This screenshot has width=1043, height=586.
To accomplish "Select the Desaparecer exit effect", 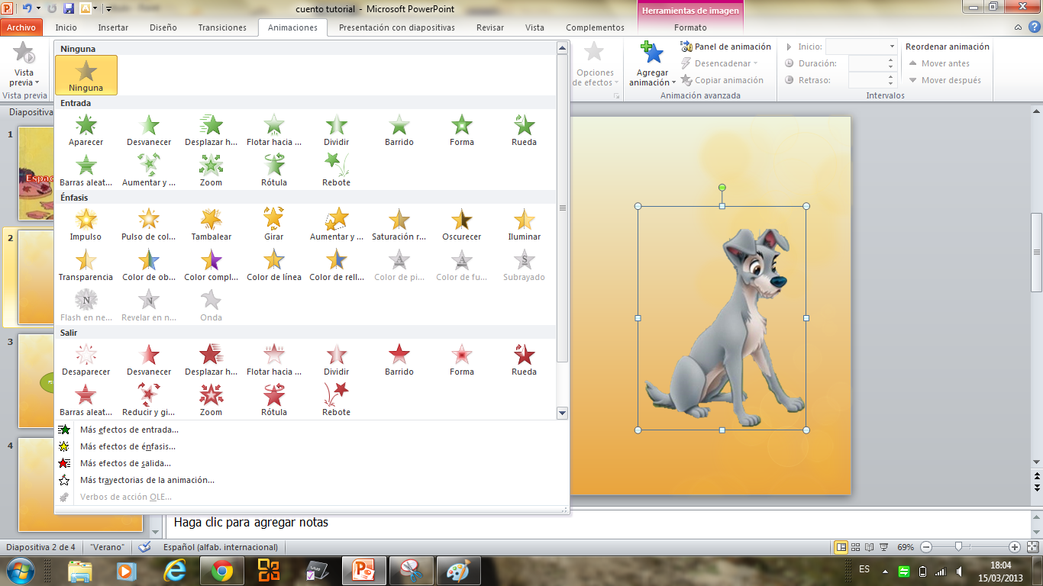I will tap(86, 359).
